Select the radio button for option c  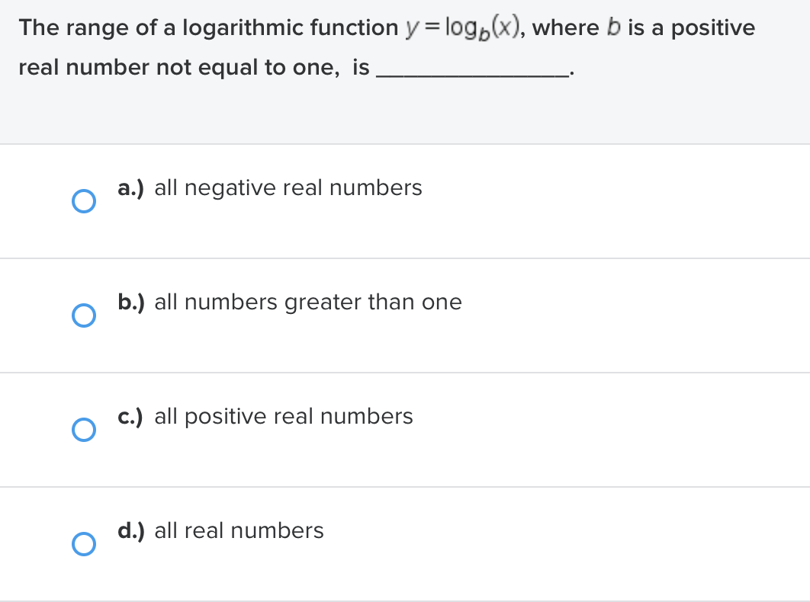pos(84,430)
